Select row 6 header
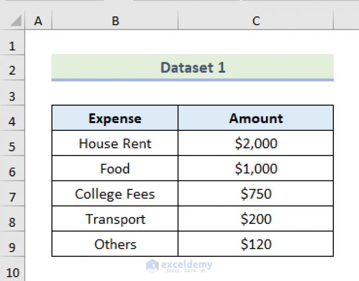 point(12,168)
